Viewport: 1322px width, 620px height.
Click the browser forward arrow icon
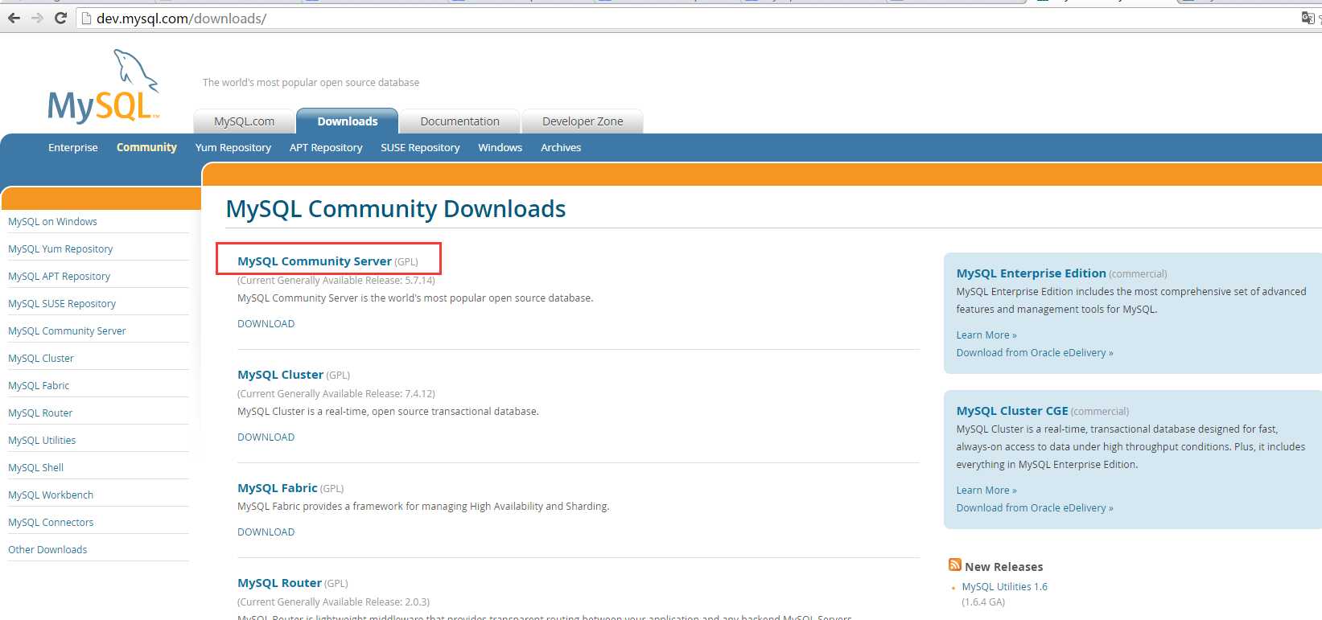point(37,18)
